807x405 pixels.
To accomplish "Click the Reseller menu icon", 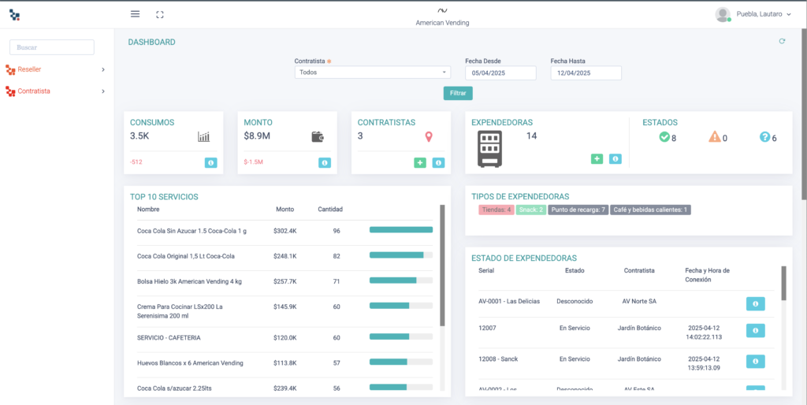I will click(x=10, y=69).
